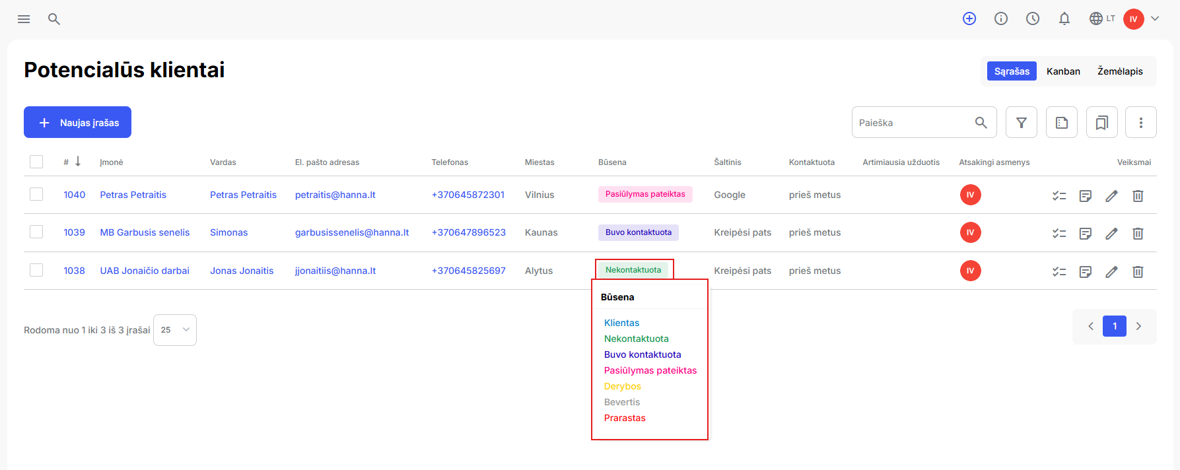Open Buvo kontaktuota status badge dropdown
Screen dimensions: 1180x470
tap(639, 232)
